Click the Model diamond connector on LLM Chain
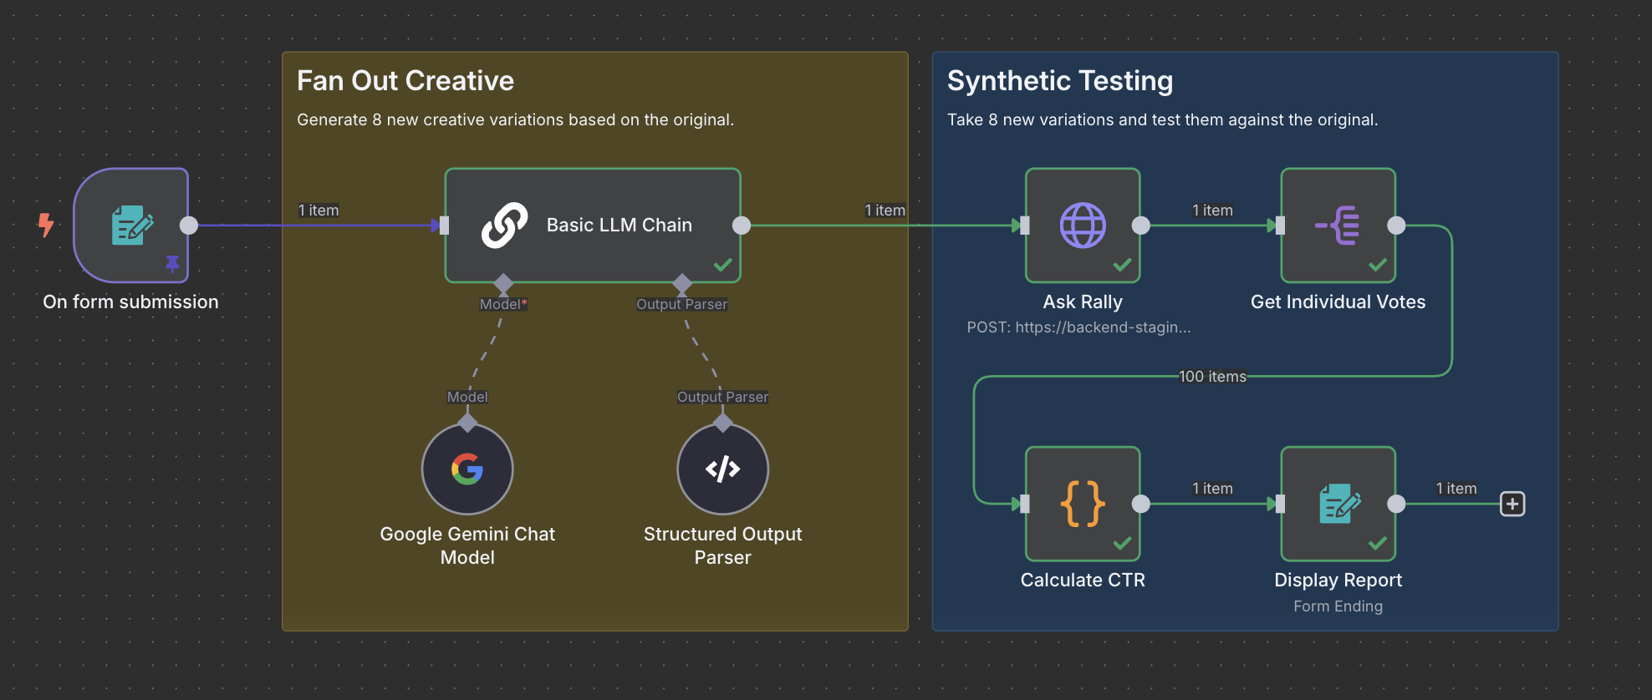Screen dimensions: 1652x700 coord(503,283)
